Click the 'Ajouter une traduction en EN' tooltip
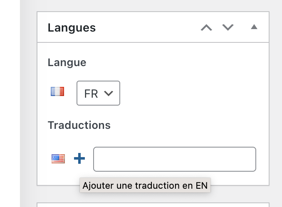The height and width of the screenshot is (207, 282). pyautogui.click(x=145, y=185)
